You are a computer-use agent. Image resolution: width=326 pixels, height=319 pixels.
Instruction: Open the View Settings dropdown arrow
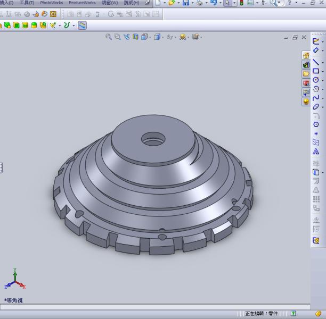(x=201, y=37)
